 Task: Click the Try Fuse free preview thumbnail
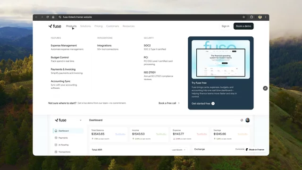tap(221, 59)
